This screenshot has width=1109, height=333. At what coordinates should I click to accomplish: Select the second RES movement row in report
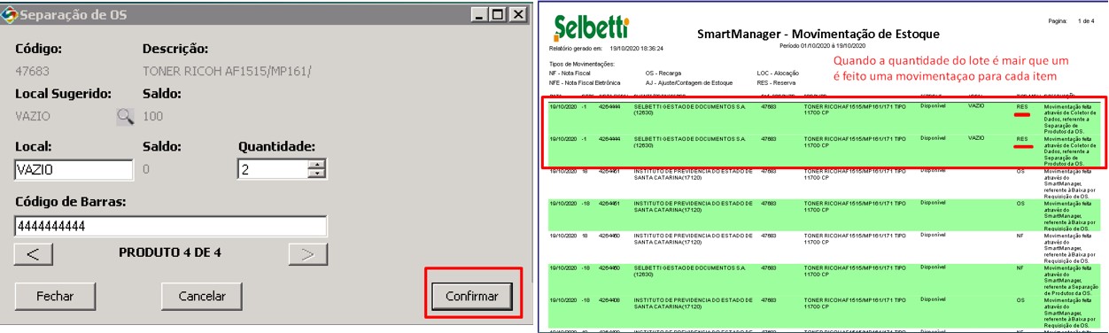click(825, 150)
